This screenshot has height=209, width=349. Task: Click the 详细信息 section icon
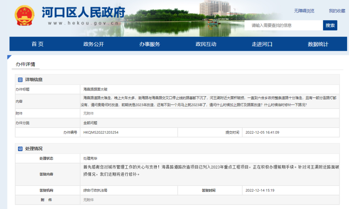point(20,80)
